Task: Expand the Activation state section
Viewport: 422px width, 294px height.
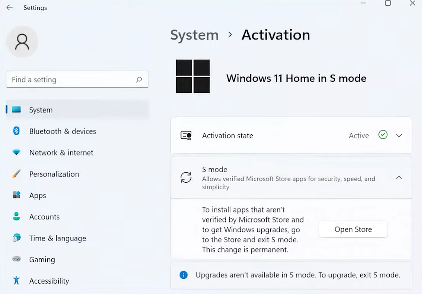Action: click(x=399, y=135)
